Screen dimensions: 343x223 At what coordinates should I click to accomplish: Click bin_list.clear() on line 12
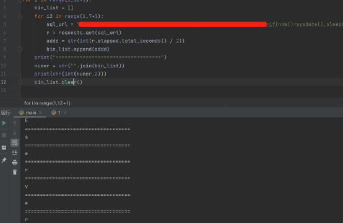[x=58, y=82]
